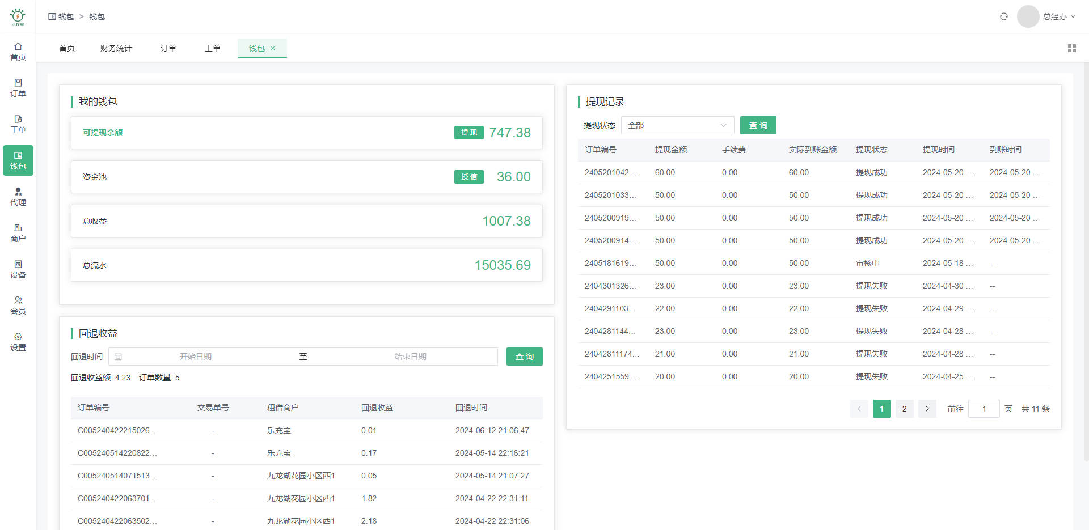Image resolution: width=1089 pixels, height=530 pixels.
Task: Click 结束日期 end date field
Action: [411, 357]
